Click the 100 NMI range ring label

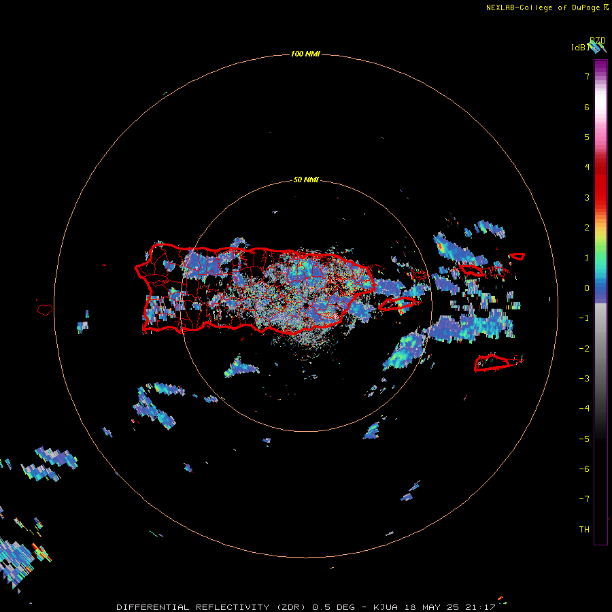coord(305,54)
